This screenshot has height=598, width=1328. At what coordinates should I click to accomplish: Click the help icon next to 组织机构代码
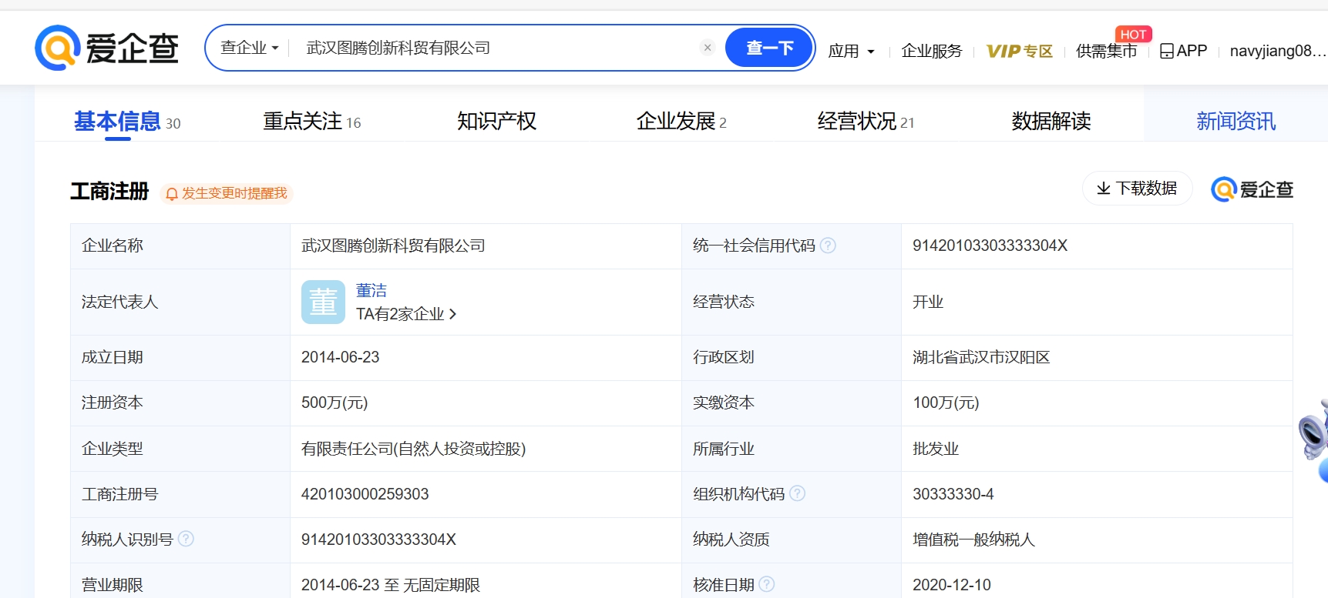[798, 493]
